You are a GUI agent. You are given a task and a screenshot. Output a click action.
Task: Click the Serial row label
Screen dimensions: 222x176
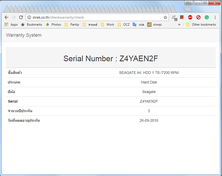coord(13,101)
